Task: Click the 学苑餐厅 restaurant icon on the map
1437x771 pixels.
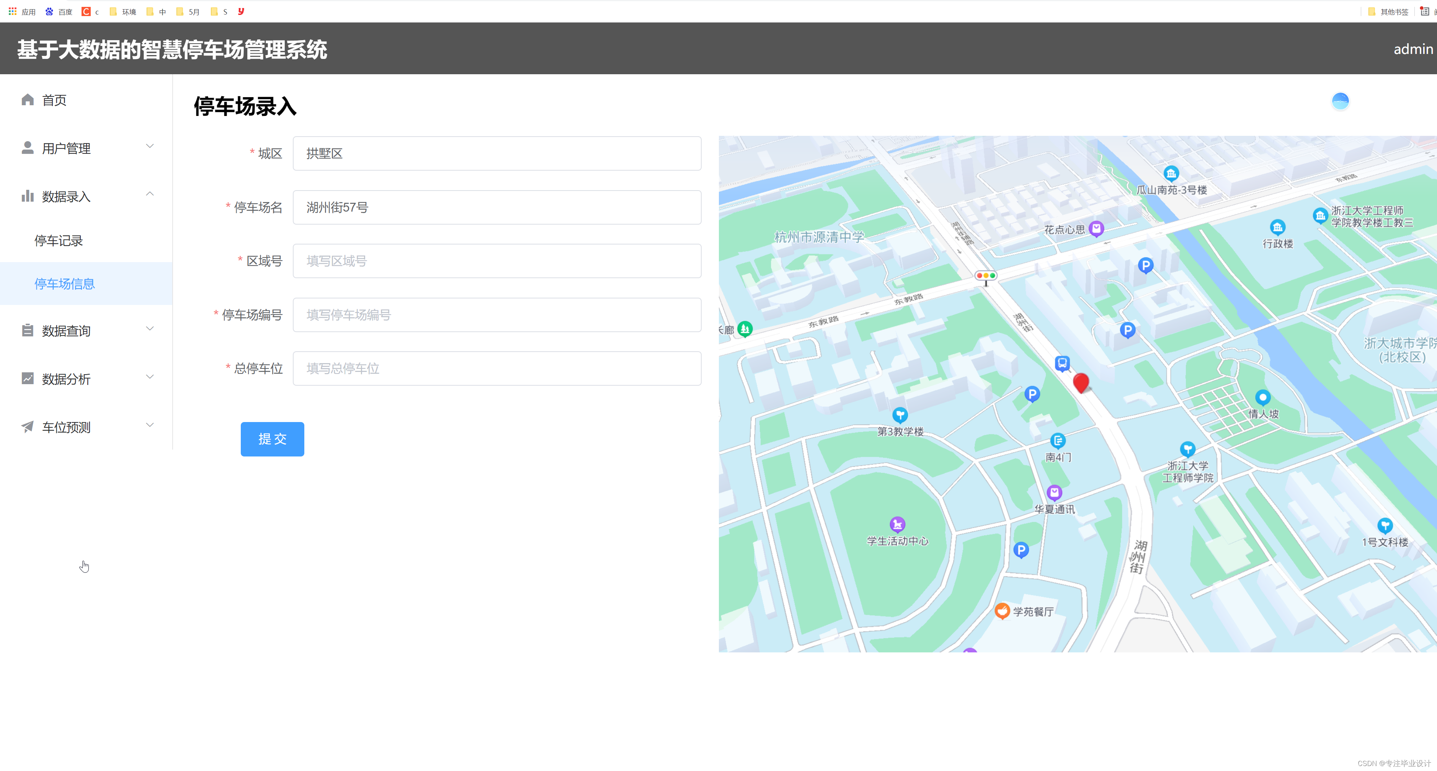Action: (x=1002, y=610)
